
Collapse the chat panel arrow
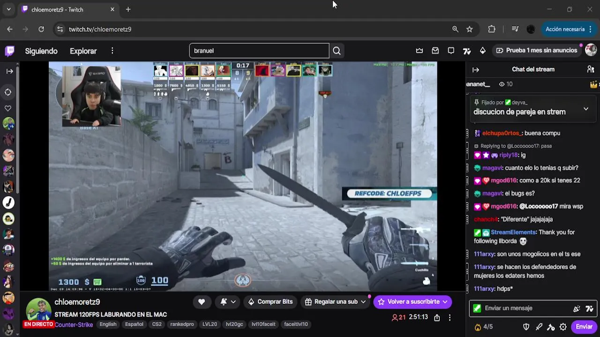(476, 70)
